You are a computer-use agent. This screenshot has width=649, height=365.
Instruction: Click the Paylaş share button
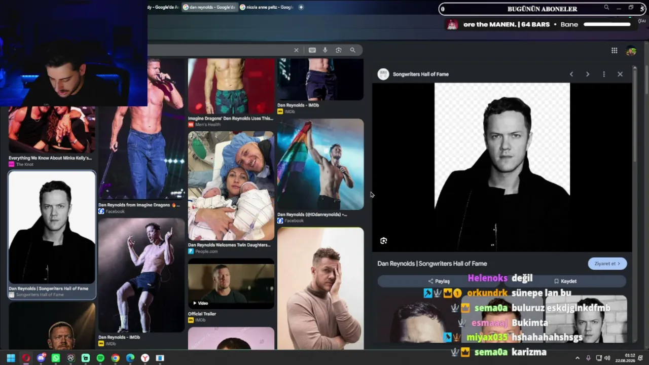coord(439,281)
